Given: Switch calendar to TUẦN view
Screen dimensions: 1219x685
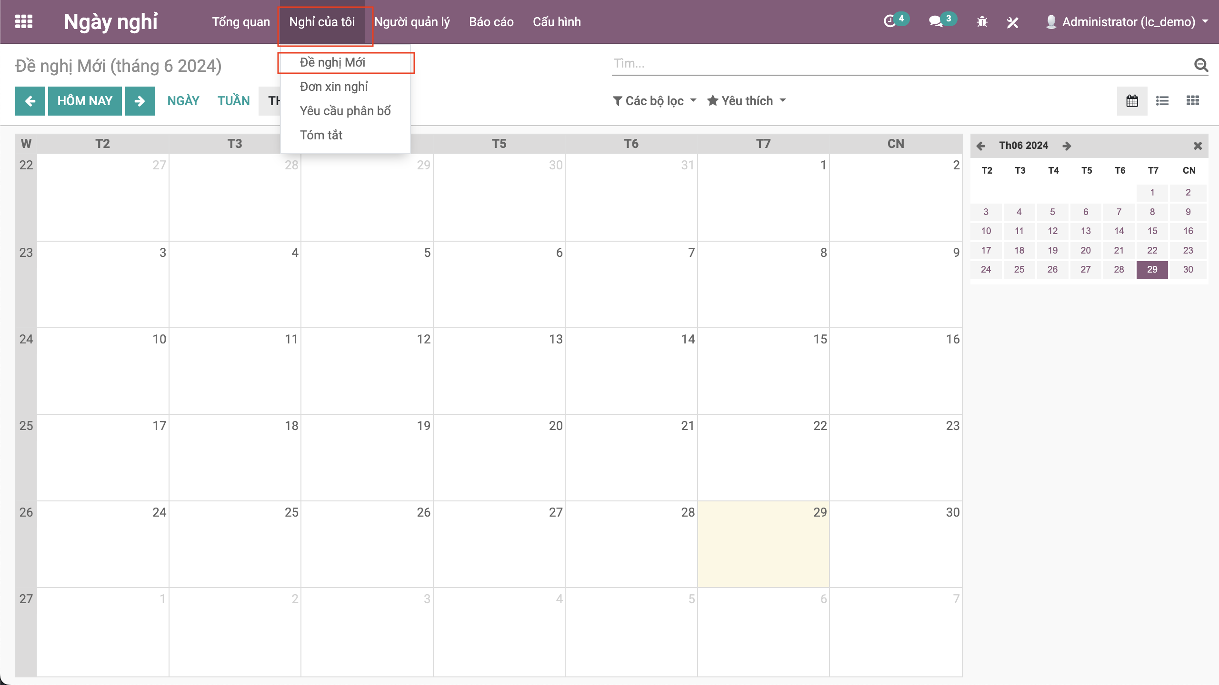Looking at the screenshot, I should coord(233,101).
